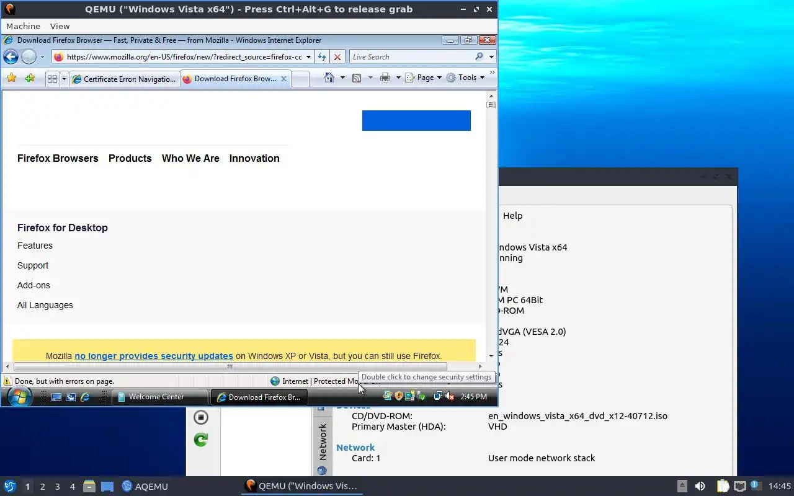Open the Favorites Center star
Image resolution: width=794 pixels, height=496 pixels.
(x=11, y=78)
